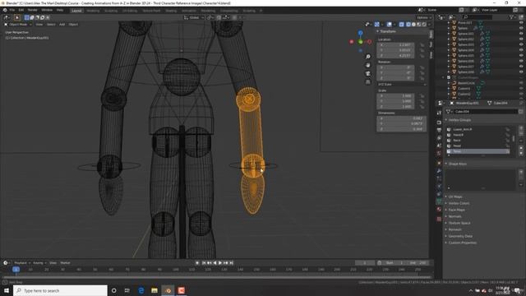
Task: Hide Sphere.004 with its eye icon
Action: click(521, 50)
